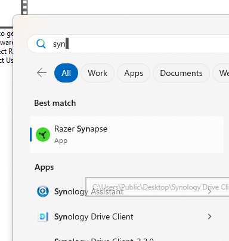The image size is (229, 241).
Task: Go back using the left arrow
Action: (x=42, y=73)
